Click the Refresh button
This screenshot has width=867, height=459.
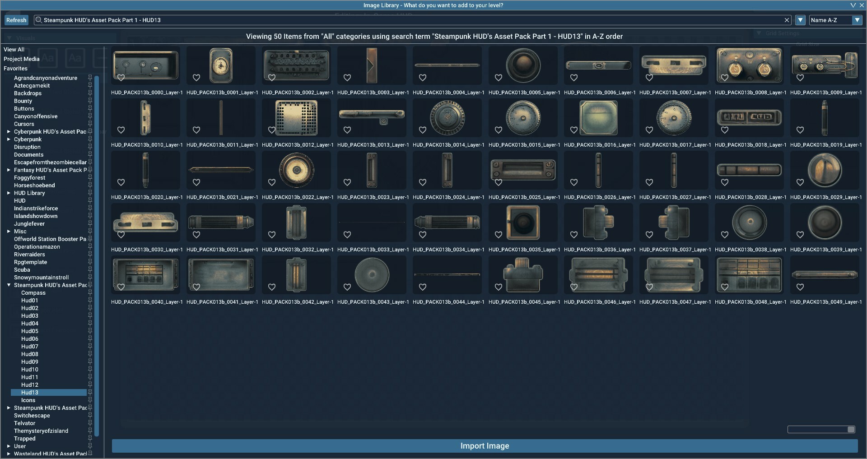point(16,20)
